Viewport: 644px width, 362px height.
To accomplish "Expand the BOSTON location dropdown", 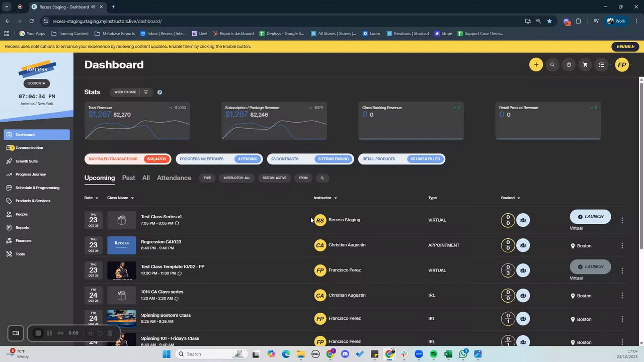I will [x=37, y=83].
